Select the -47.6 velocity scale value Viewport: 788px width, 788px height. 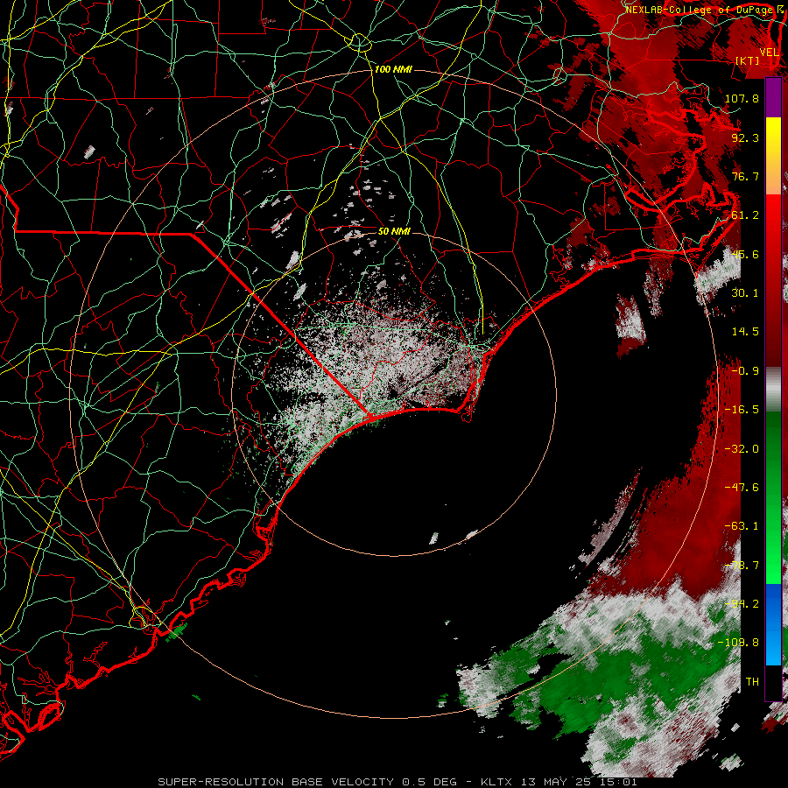tap(742, 488)
